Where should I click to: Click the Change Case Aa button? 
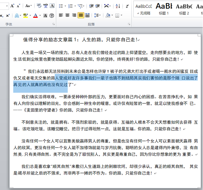[x=27, y=6]
